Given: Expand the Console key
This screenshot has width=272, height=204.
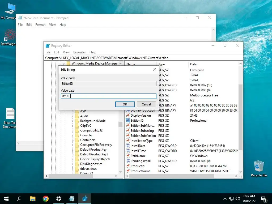Looking at the screenshot, I should coord(72,135).
